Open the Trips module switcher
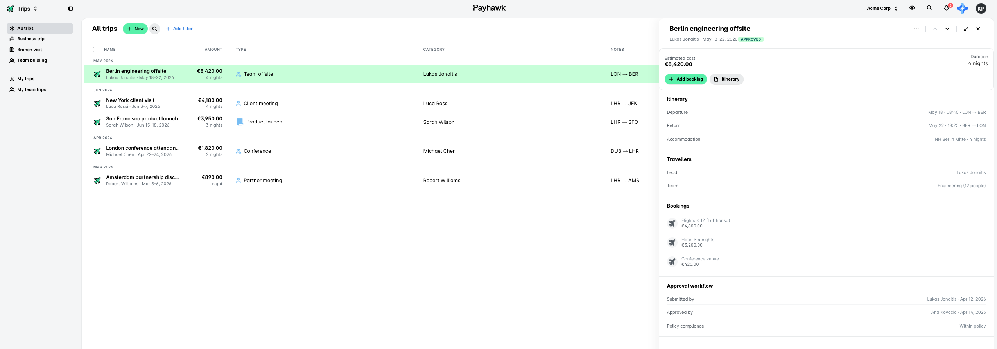This screenshot has width=997, height=349. click(22, 9)
